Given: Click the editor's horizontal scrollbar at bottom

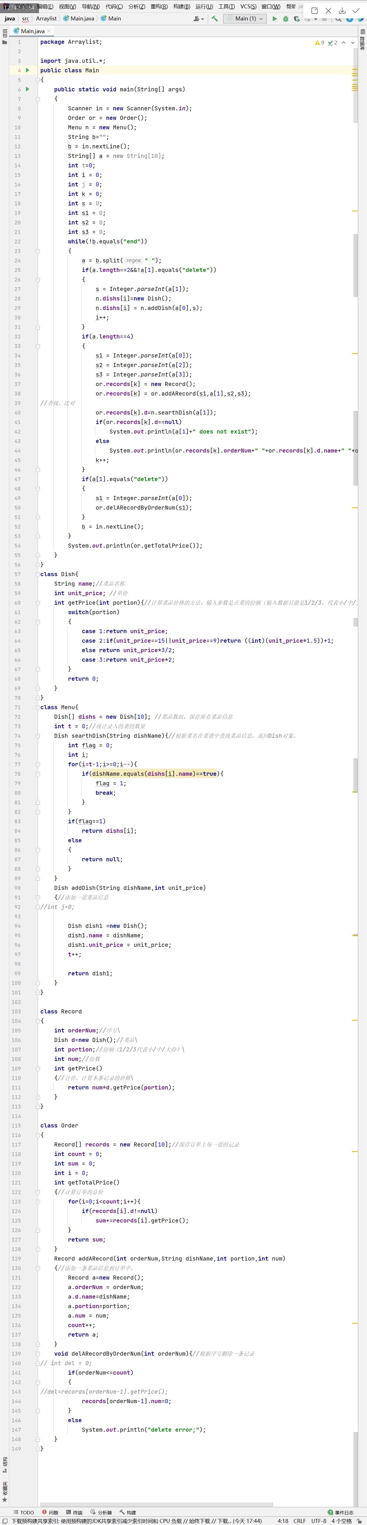Looking at the screenshot, I should tap(156, 1504).
